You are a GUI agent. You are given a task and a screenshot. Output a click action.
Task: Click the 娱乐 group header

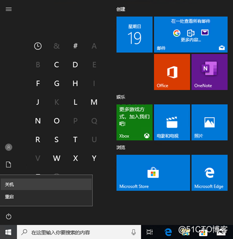[x=121, y=97]
